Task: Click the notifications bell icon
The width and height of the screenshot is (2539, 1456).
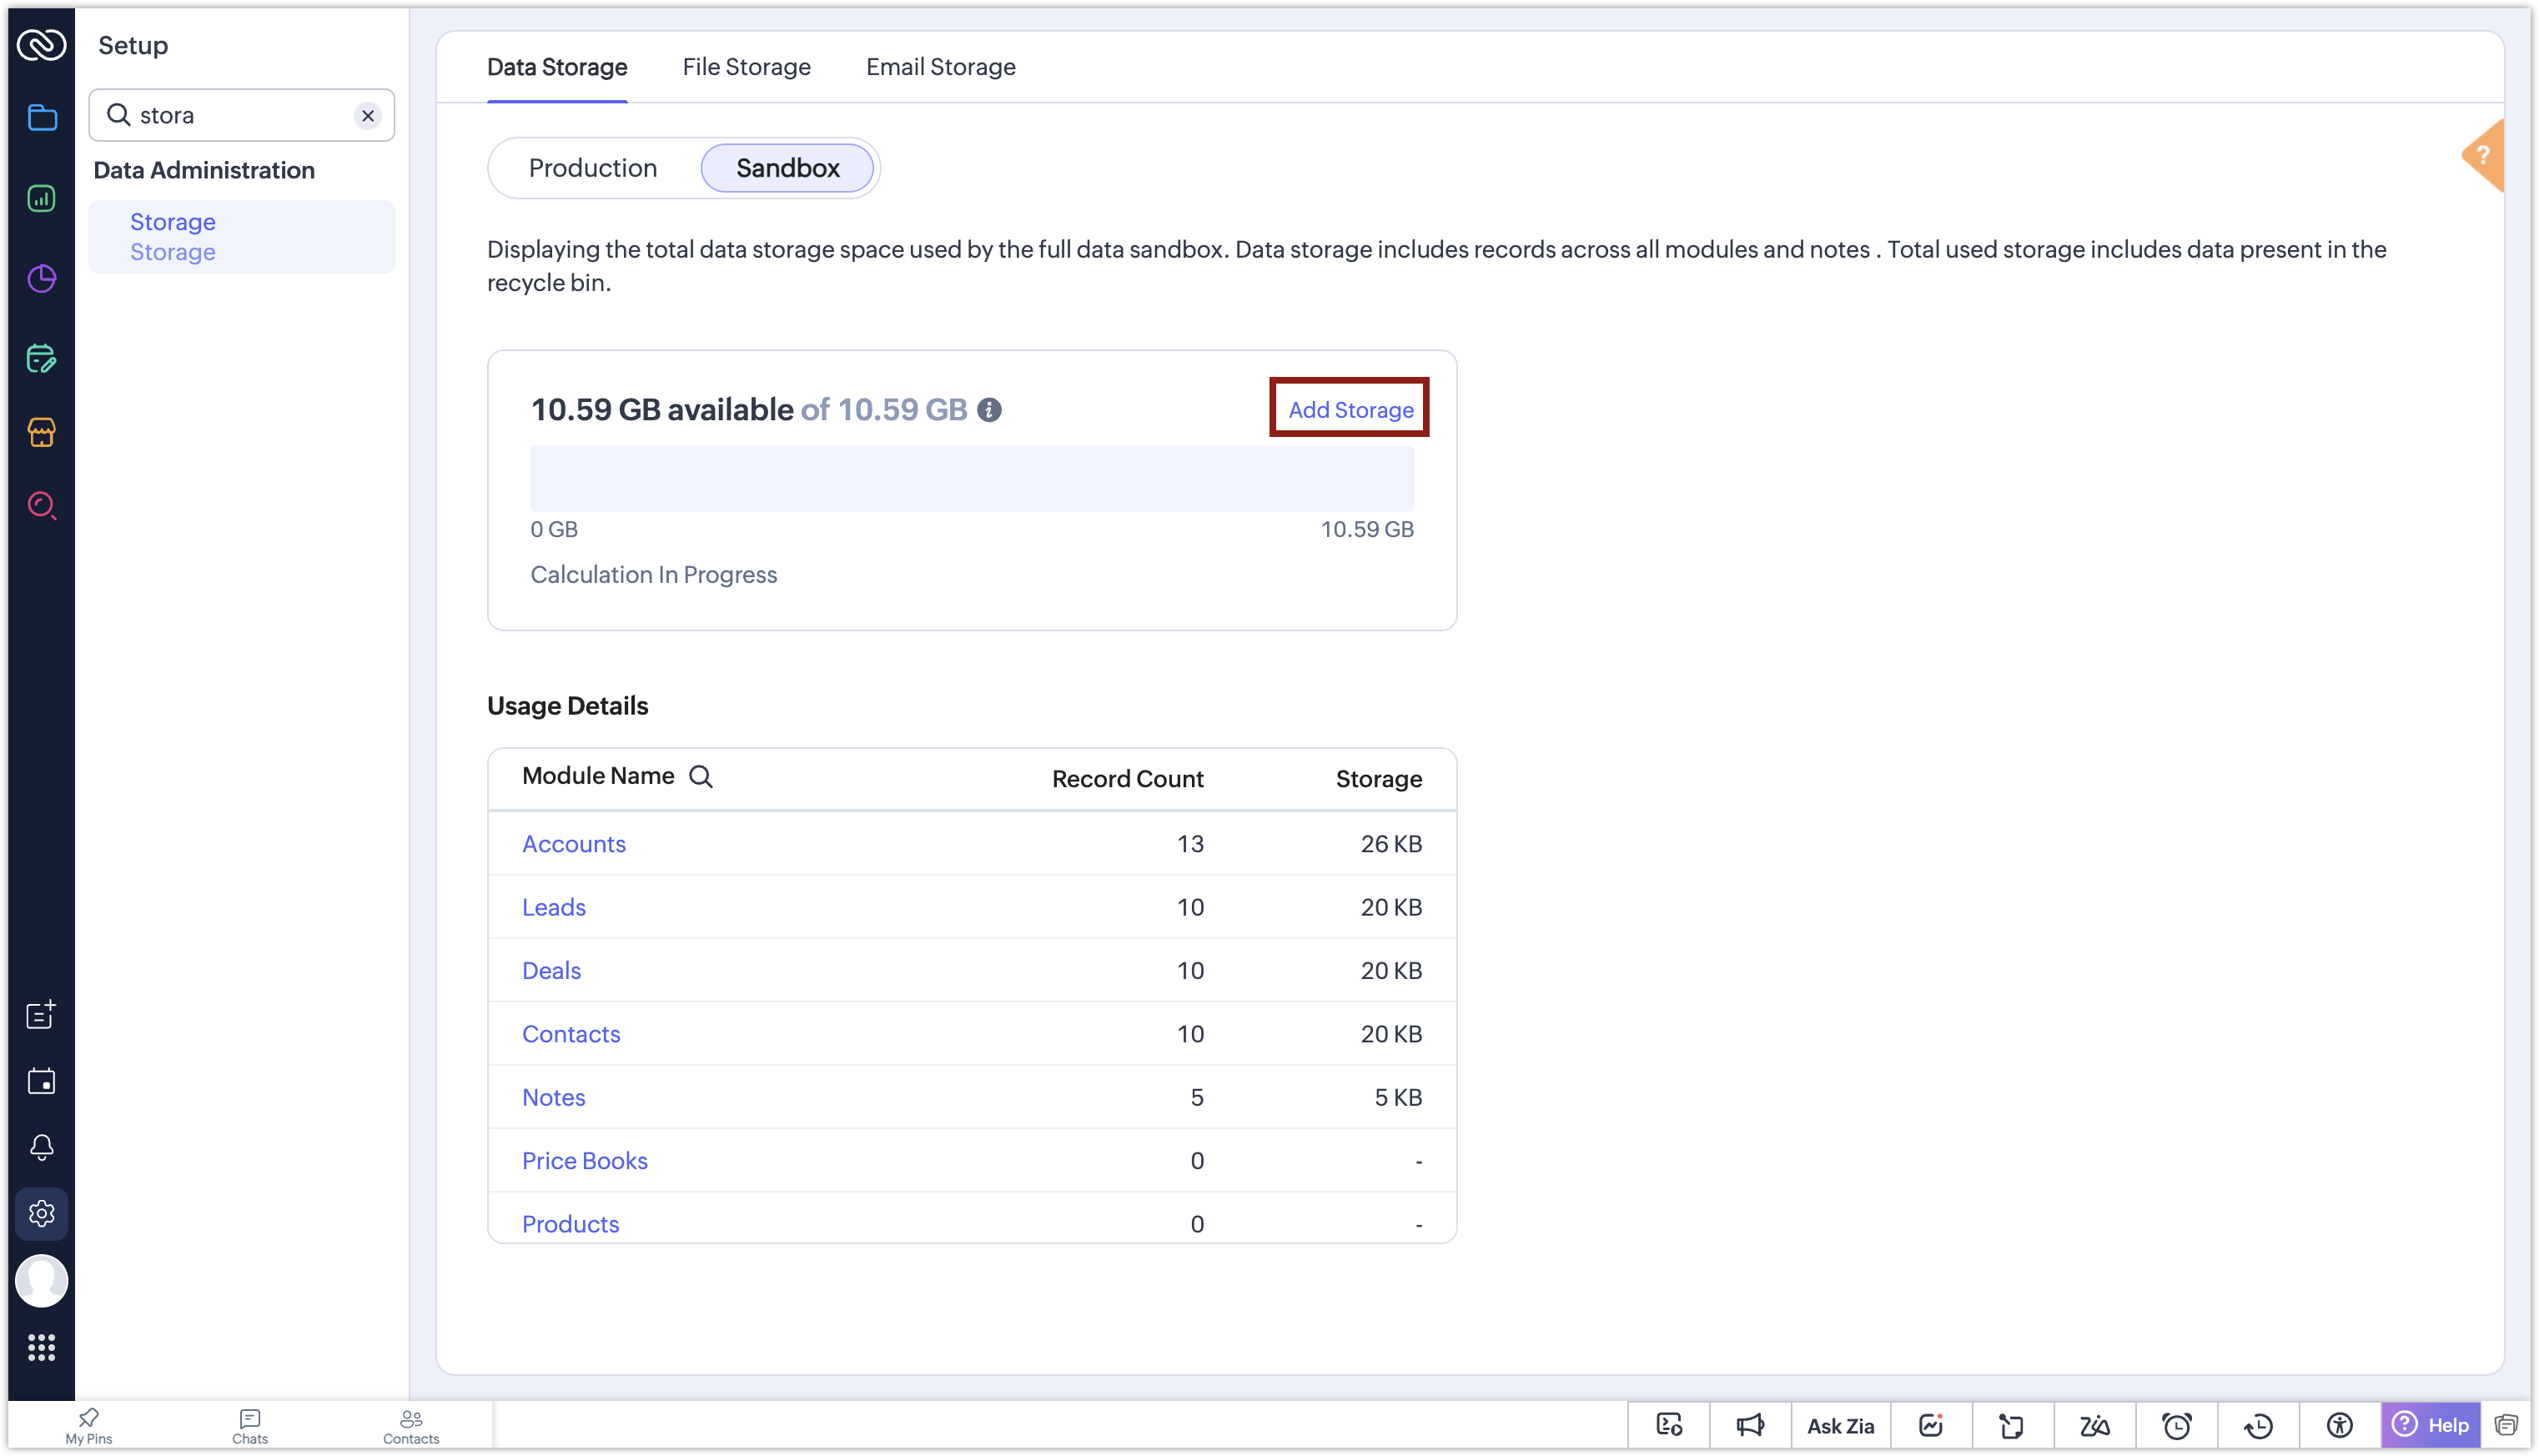Action: pos(41,1147)
